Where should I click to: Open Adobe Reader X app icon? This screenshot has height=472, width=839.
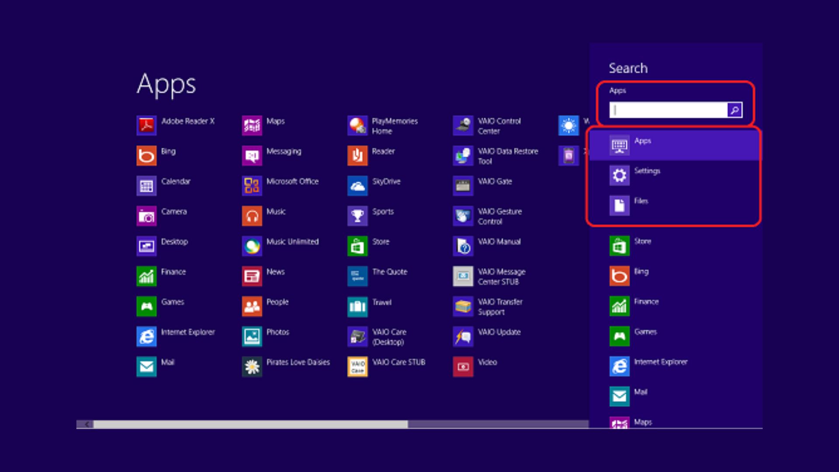pos(146,125)
